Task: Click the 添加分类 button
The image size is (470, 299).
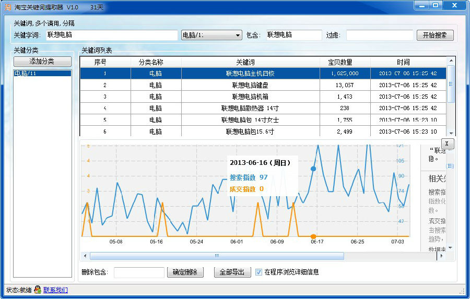Action: [42, 62]
